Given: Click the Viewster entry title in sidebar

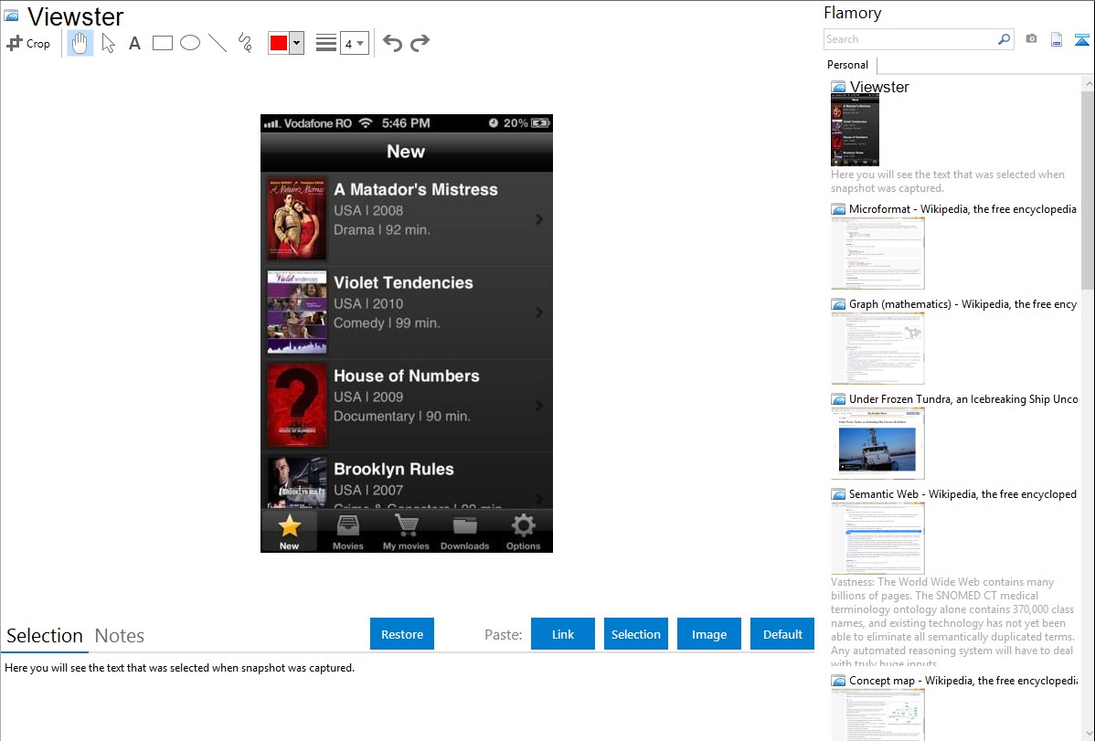Looking at the screenshot, I should pos(879,88).
